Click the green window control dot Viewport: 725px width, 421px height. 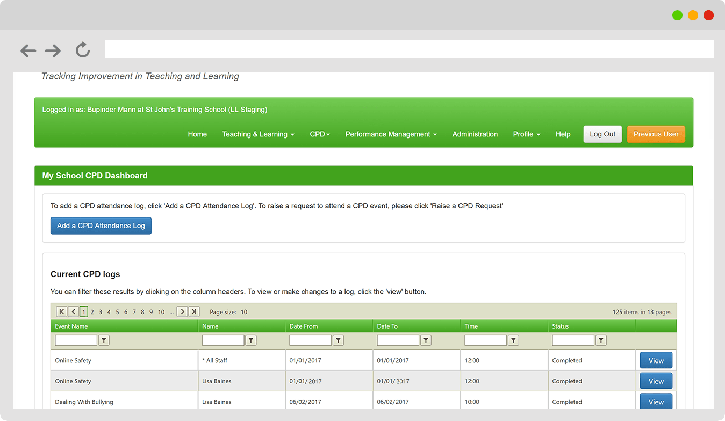677,16
